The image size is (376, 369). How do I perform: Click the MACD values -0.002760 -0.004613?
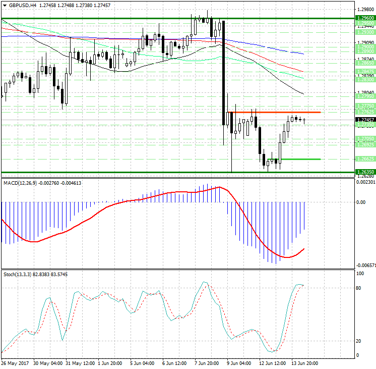[59, 183]
